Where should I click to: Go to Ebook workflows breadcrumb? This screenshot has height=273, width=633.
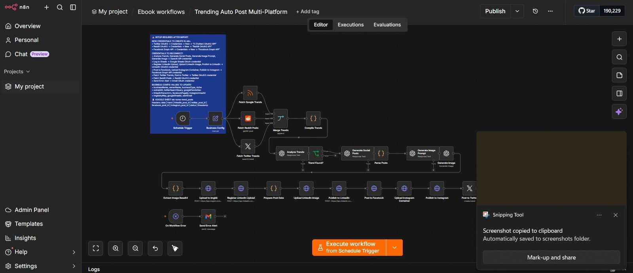tap(161, 11)
